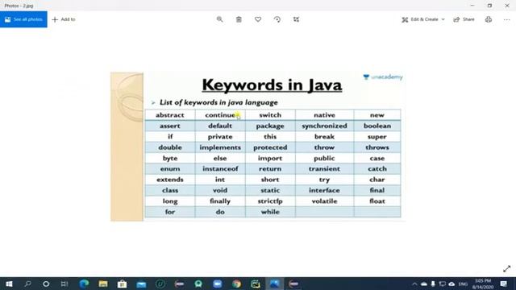516x290 pixels.
Task: Switch to Photos app taskbar icon
Action: click(x=274, y=284)
